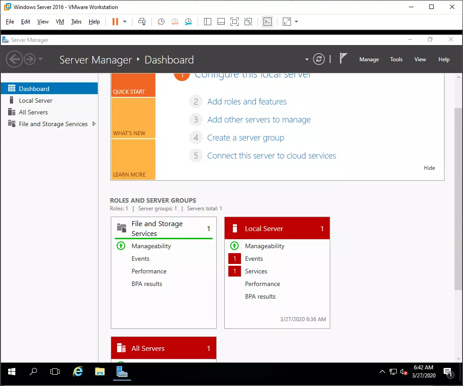Open Windows taskbar search
This screenshot has width=463, height=386.
(33, 372)
